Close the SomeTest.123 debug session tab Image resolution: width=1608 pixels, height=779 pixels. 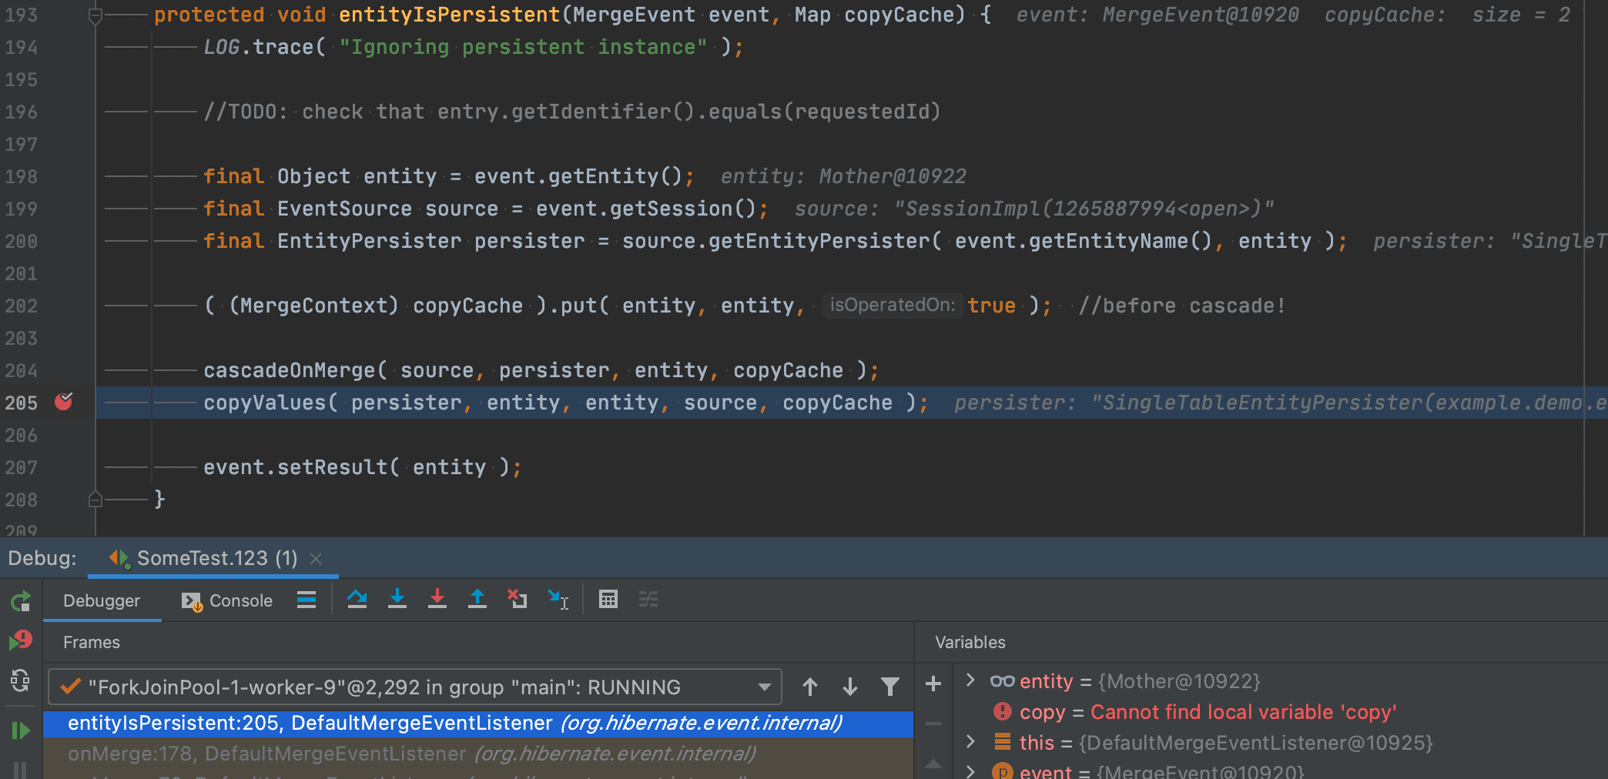click(316, 559)
